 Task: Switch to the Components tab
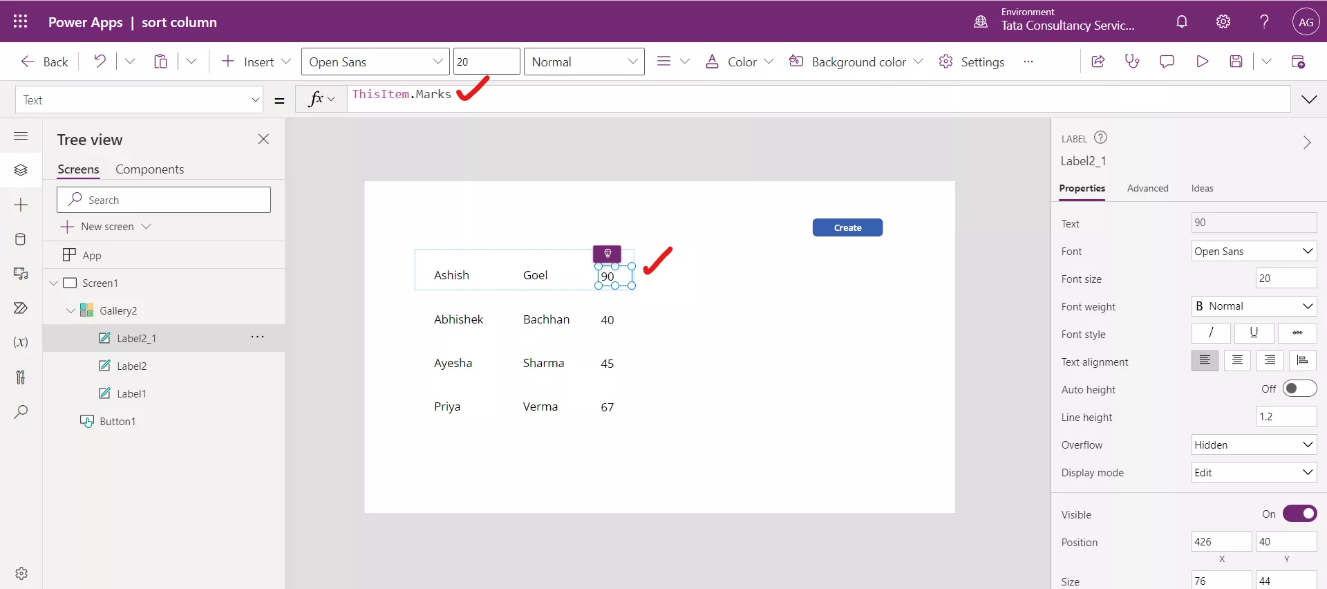pyautogui.click(x=149, y=169)
